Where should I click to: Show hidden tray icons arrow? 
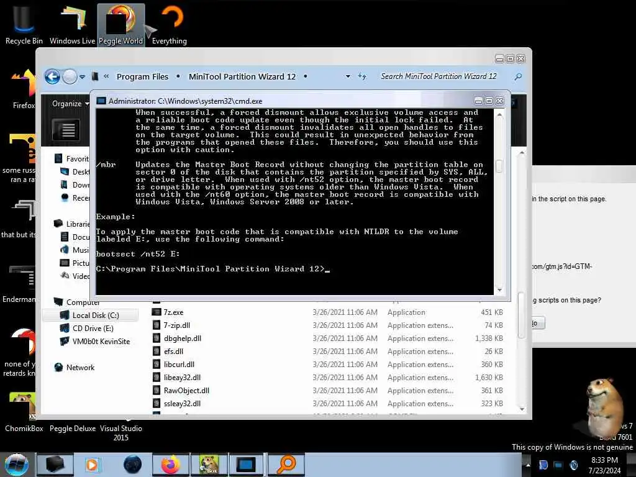(x=528, y=465)
